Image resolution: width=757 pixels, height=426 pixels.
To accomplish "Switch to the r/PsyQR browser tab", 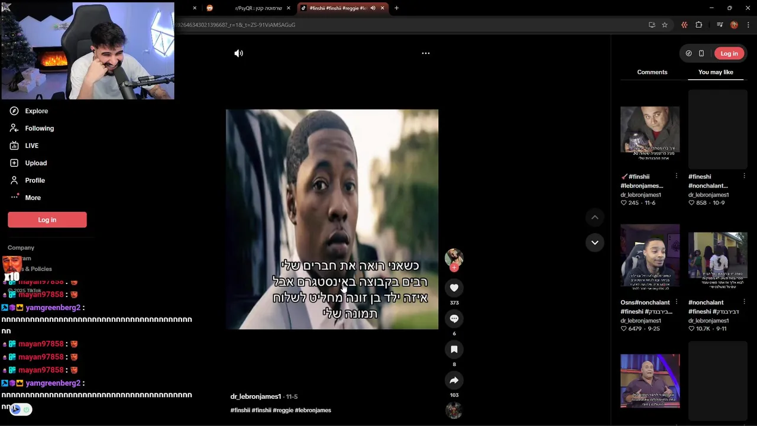I will point(258,8).
